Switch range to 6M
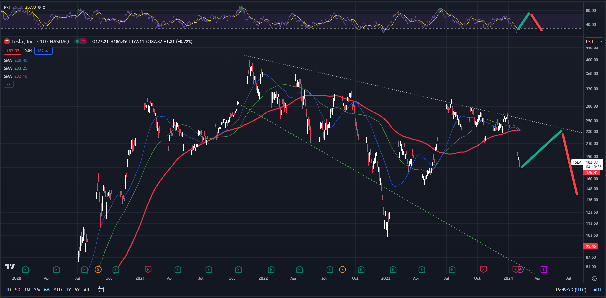Image resolution: width=606 pixels, height=298 pixels. (x=47, y=290)
